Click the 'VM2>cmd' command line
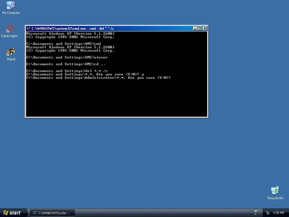This screenshot has width=289, height=217. [x=64, y=44]
